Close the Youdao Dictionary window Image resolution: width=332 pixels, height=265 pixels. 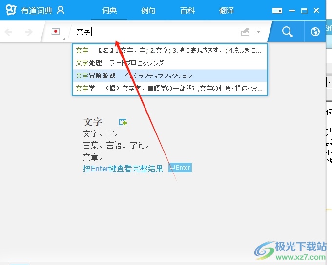pyautogui.click(x=316, y=10)
